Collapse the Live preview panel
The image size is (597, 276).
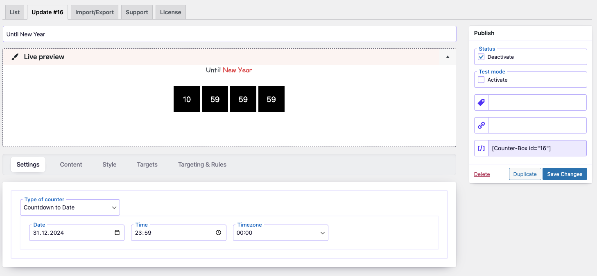pos(448,57)
